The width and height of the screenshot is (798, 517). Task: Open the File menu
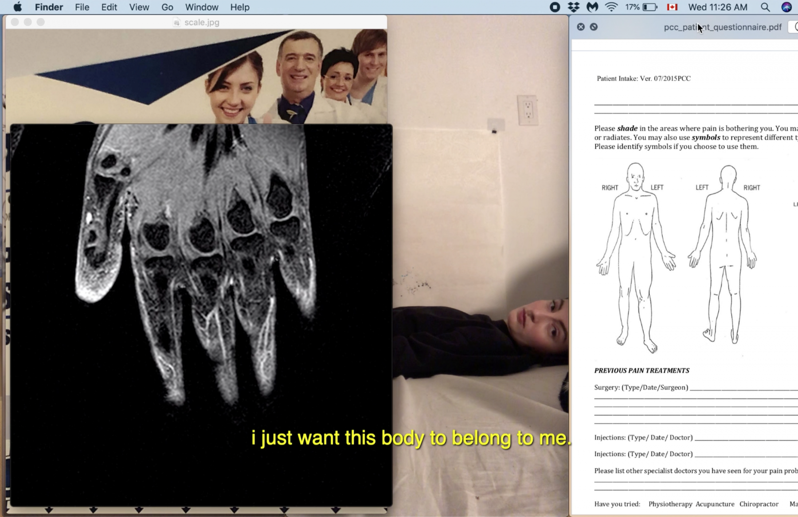click(82, 7)
